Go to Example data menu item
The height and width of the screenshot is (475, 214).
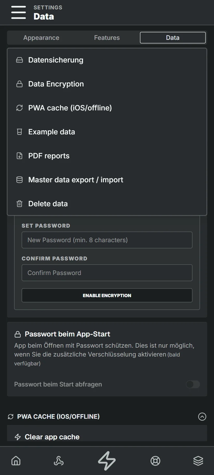107,132
